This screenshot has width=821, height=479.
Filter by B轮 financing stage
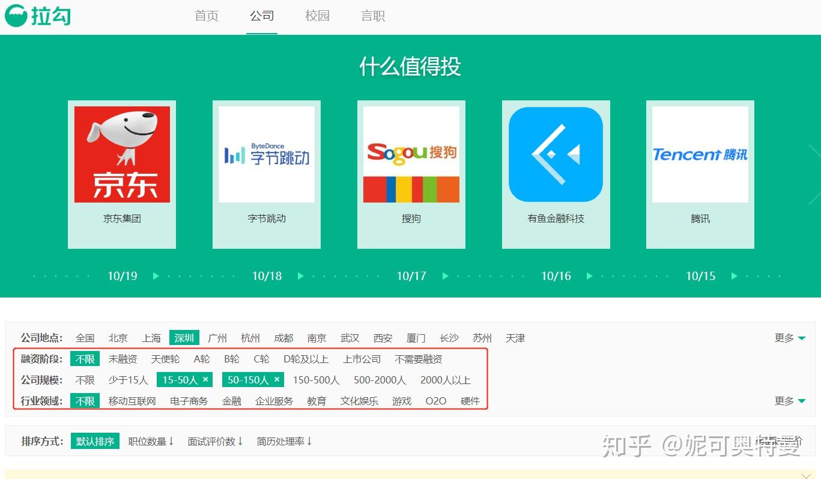232,359
